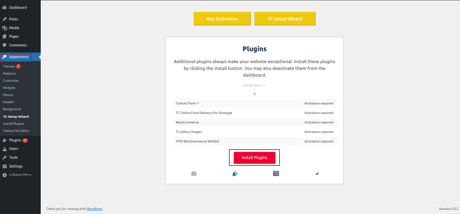Click the Tc Gallery Images row

tap(254, 132)
